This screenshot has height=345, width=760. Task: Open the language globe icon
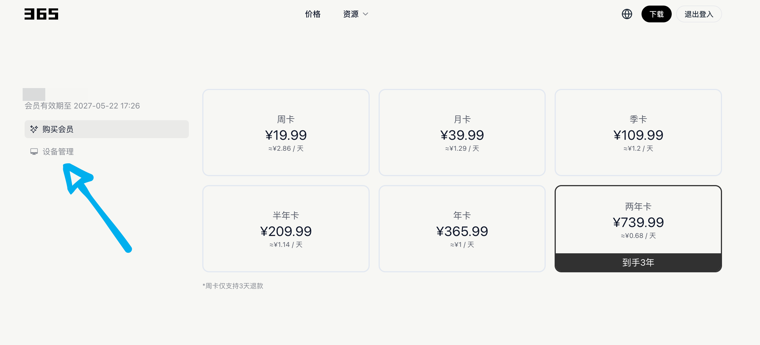tap(627, 14)
